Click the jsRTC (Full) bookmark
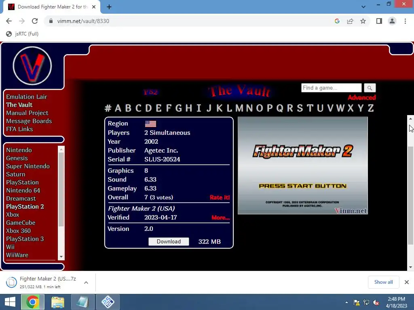Image resolution: width=414 pixels, height=310 pixels. pyautogui.click(x=23, y=34)
